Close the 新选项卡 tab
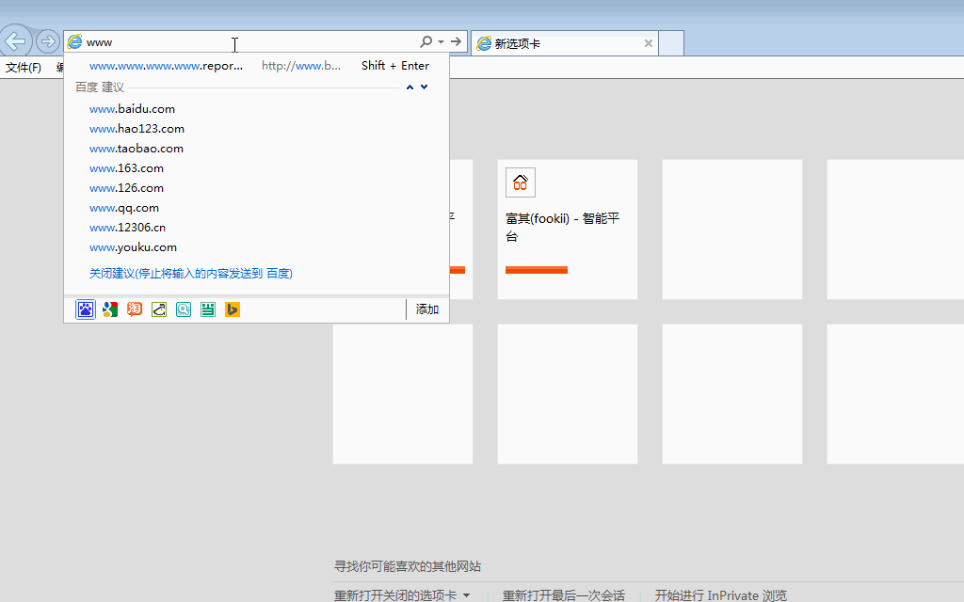The width and height of the screenshot is (964, 602). pyautogui.click(x=648, y=43)
